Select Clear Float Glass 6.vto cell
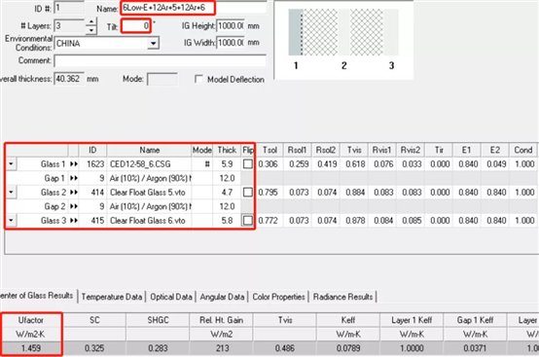This screenshot has height=357, width=539. 149,221
